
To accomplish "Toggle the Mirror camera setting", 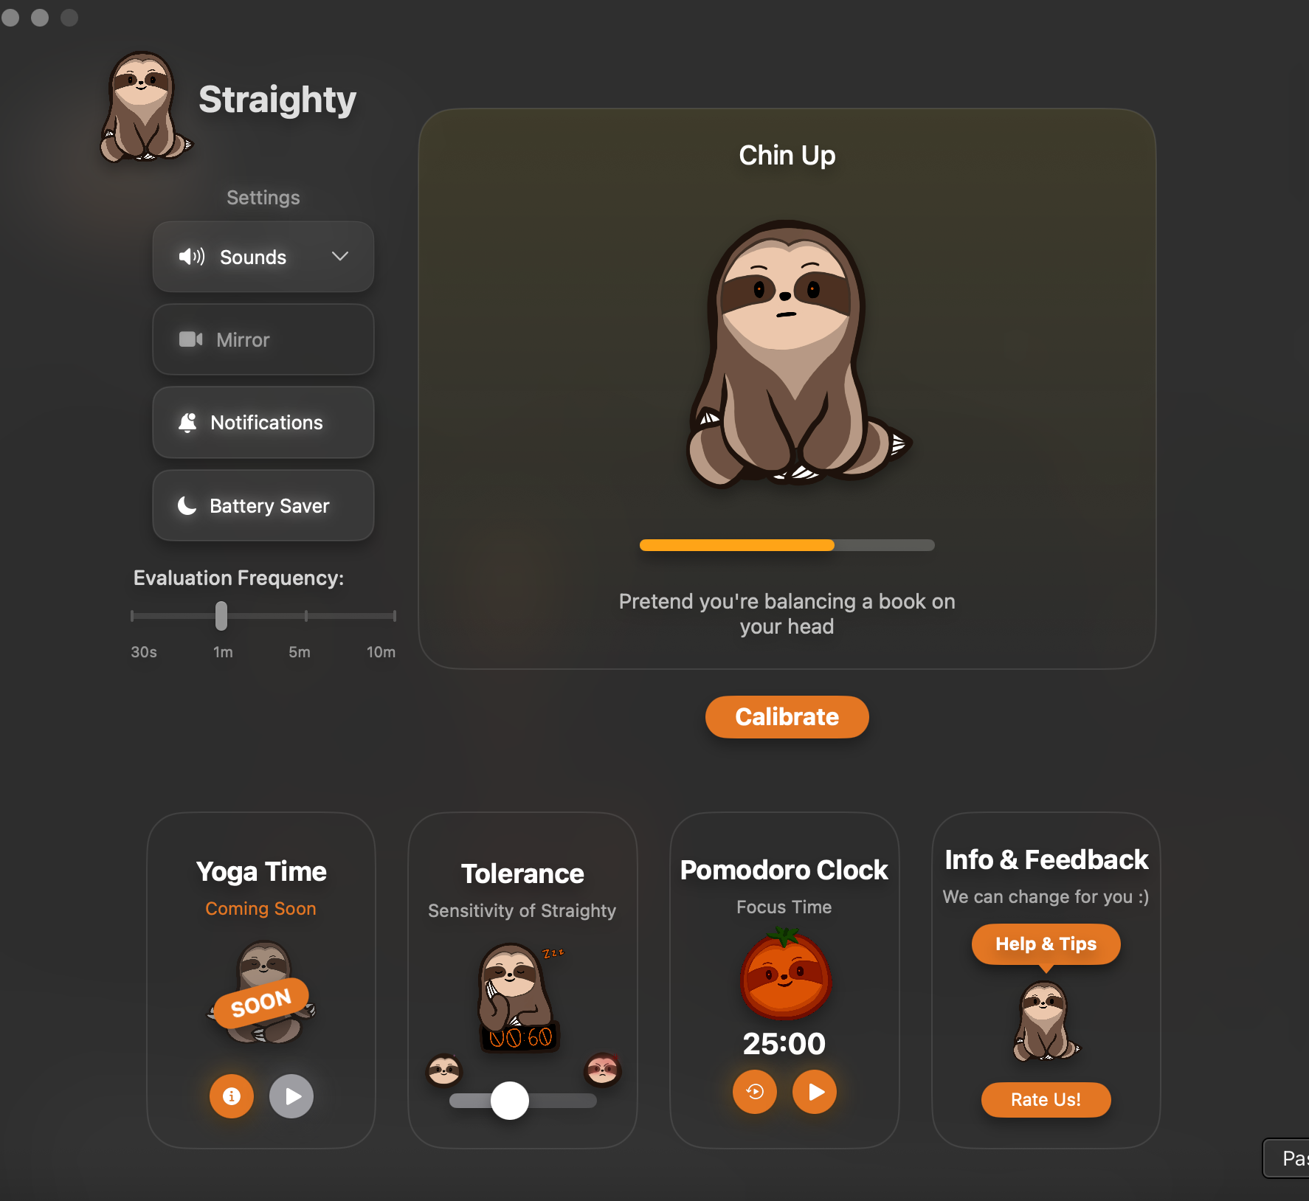I will pyautogui.click(x=263, y=339).
